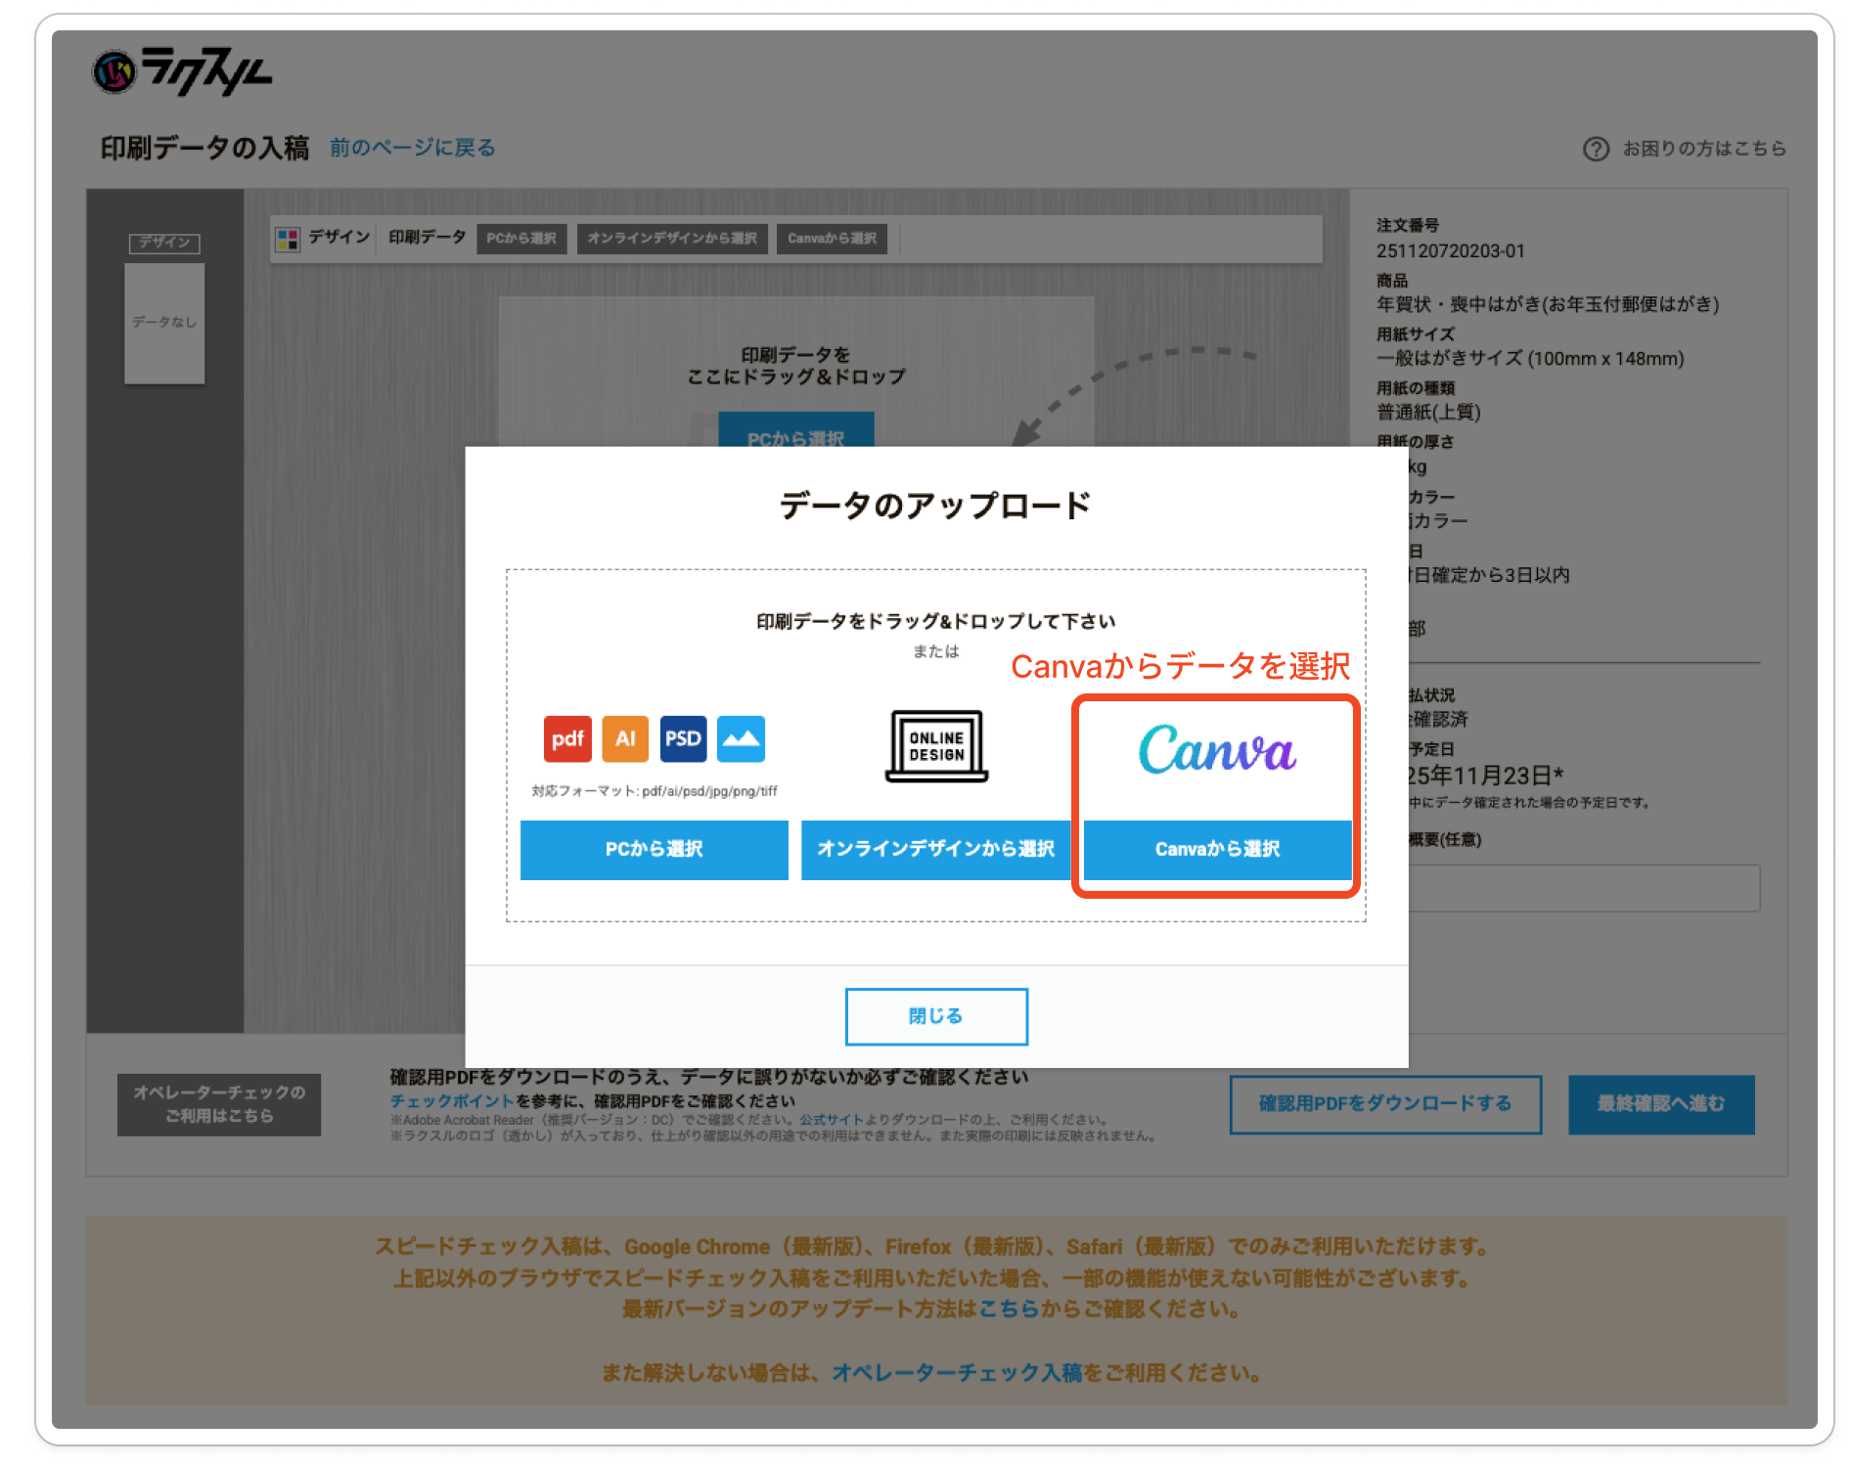Screen dimensions: 1851x1467
Task: Click the ONLINE DESIGN laptop icon
Action: tap(936, 746)
